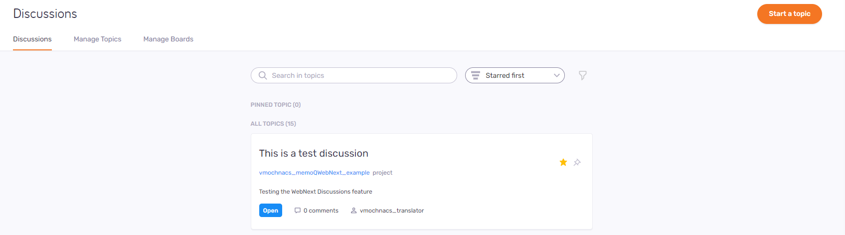This screenshot has width=845, height=235.
Task: Click the 'Testing the WebNext Discussions feature' description
Action: (316, 192)
